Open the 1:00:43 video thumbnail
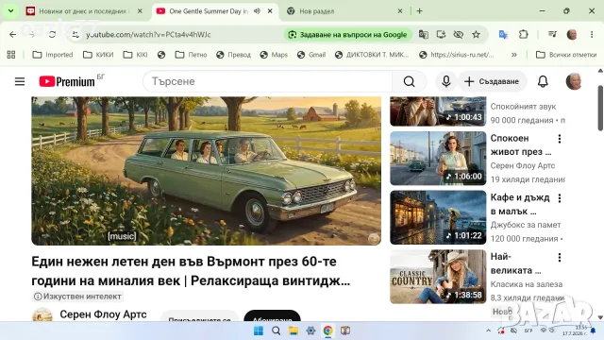 click(438, 111)
